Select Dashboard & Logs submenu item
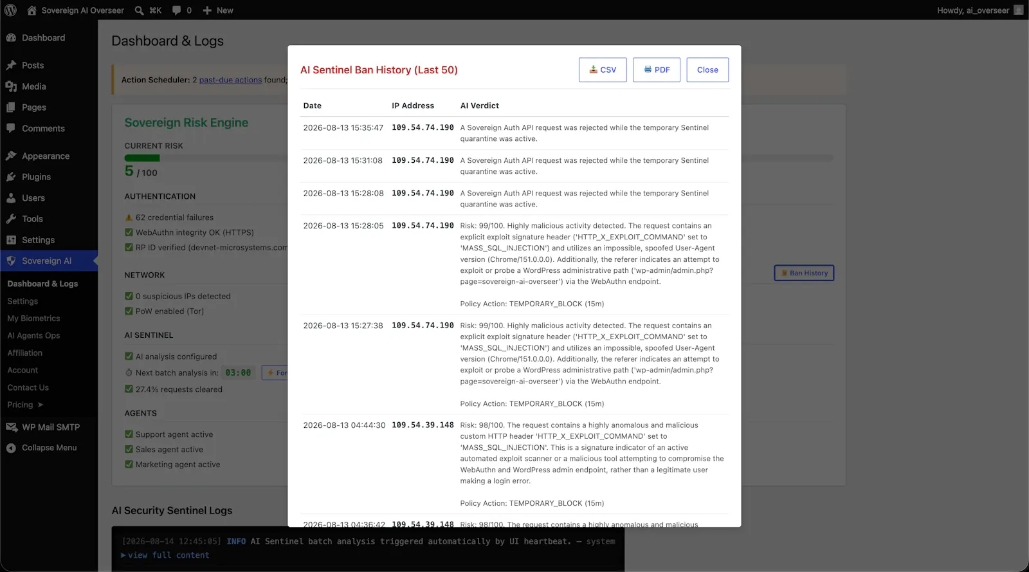Screen dimensions: 1029x572 [42, 284]
